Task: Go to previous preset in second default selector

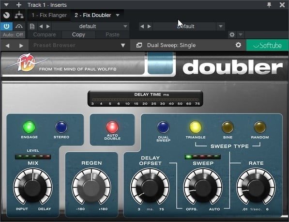Action: (142, 26)
